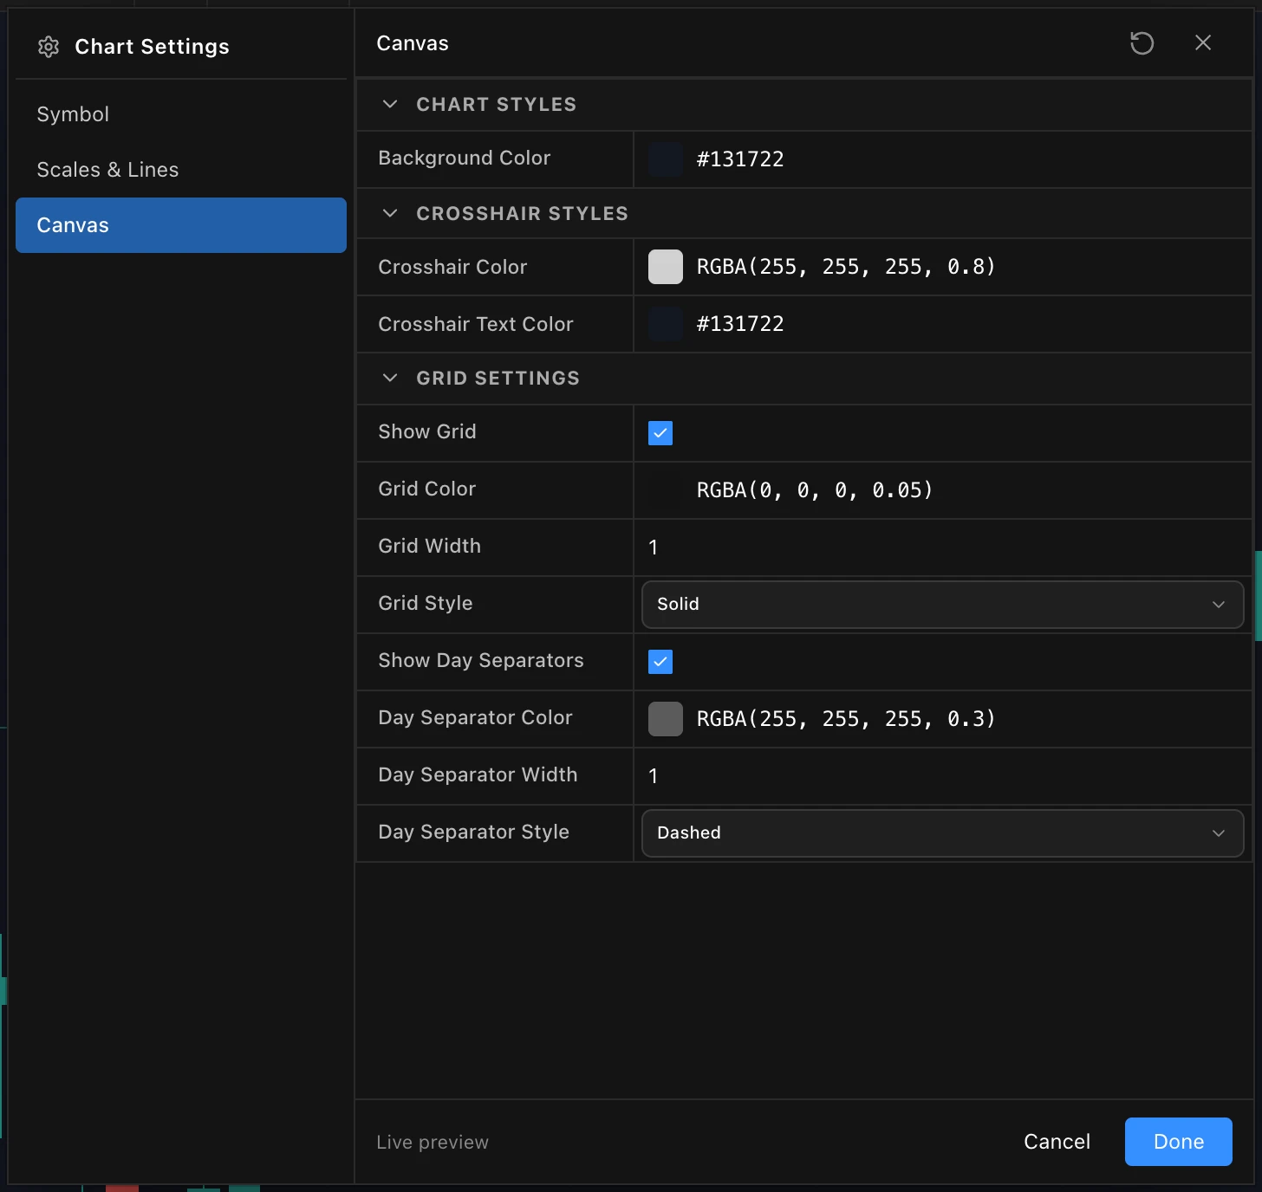Collapse the Chart Styles section
The width and height of the screenshot is (1262, 1192).
tap(390, 104)
